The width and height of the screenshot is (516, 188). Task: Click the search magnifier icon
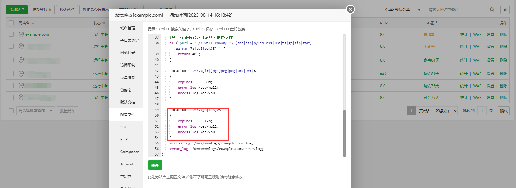[x=492, y=10]
